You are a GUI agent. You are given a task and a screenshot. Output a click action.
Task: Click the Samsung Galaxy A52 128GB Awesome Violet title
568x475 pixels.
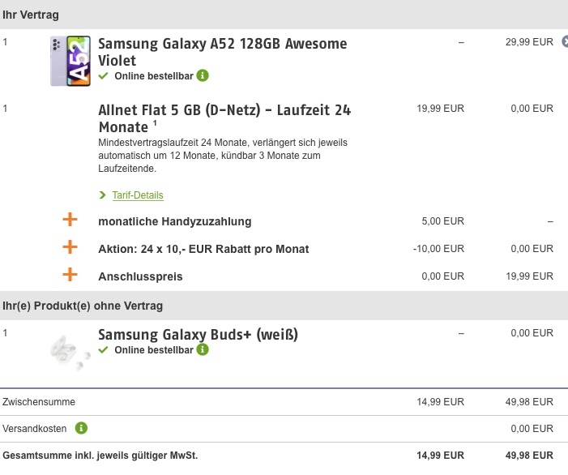(x=222, y=52)
